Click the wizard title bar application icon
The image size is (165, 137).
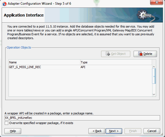(x=4, y=4)
